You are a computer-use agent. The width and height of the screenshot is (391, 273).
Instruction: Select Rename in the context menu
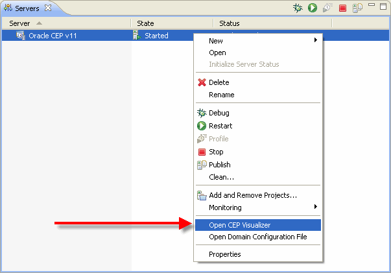tap(258, 95)
